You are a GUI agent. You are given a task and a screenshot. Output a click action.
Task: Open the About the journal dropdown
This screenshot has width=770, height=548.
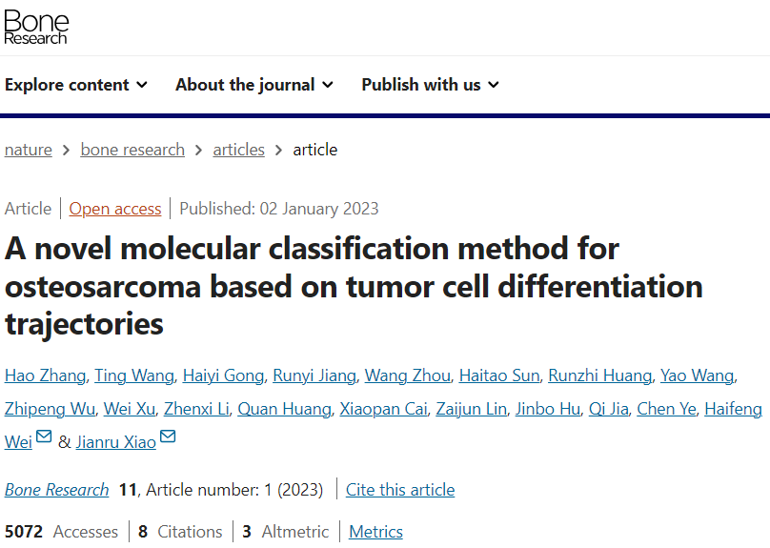(254, 85)
